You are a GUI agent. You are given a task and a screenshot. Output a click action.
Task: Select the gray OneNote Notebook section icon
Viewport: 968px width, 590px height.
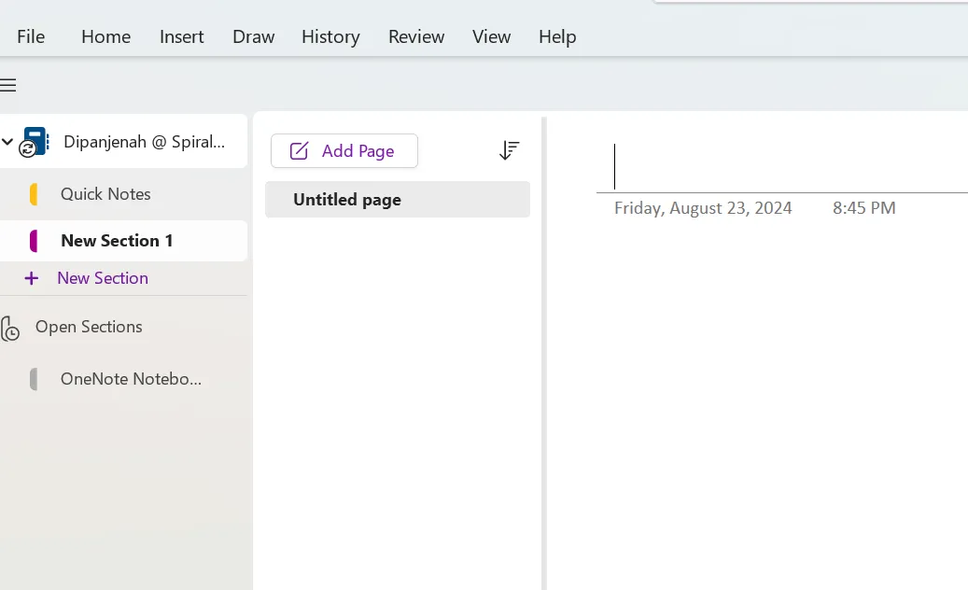pos(34,379)
